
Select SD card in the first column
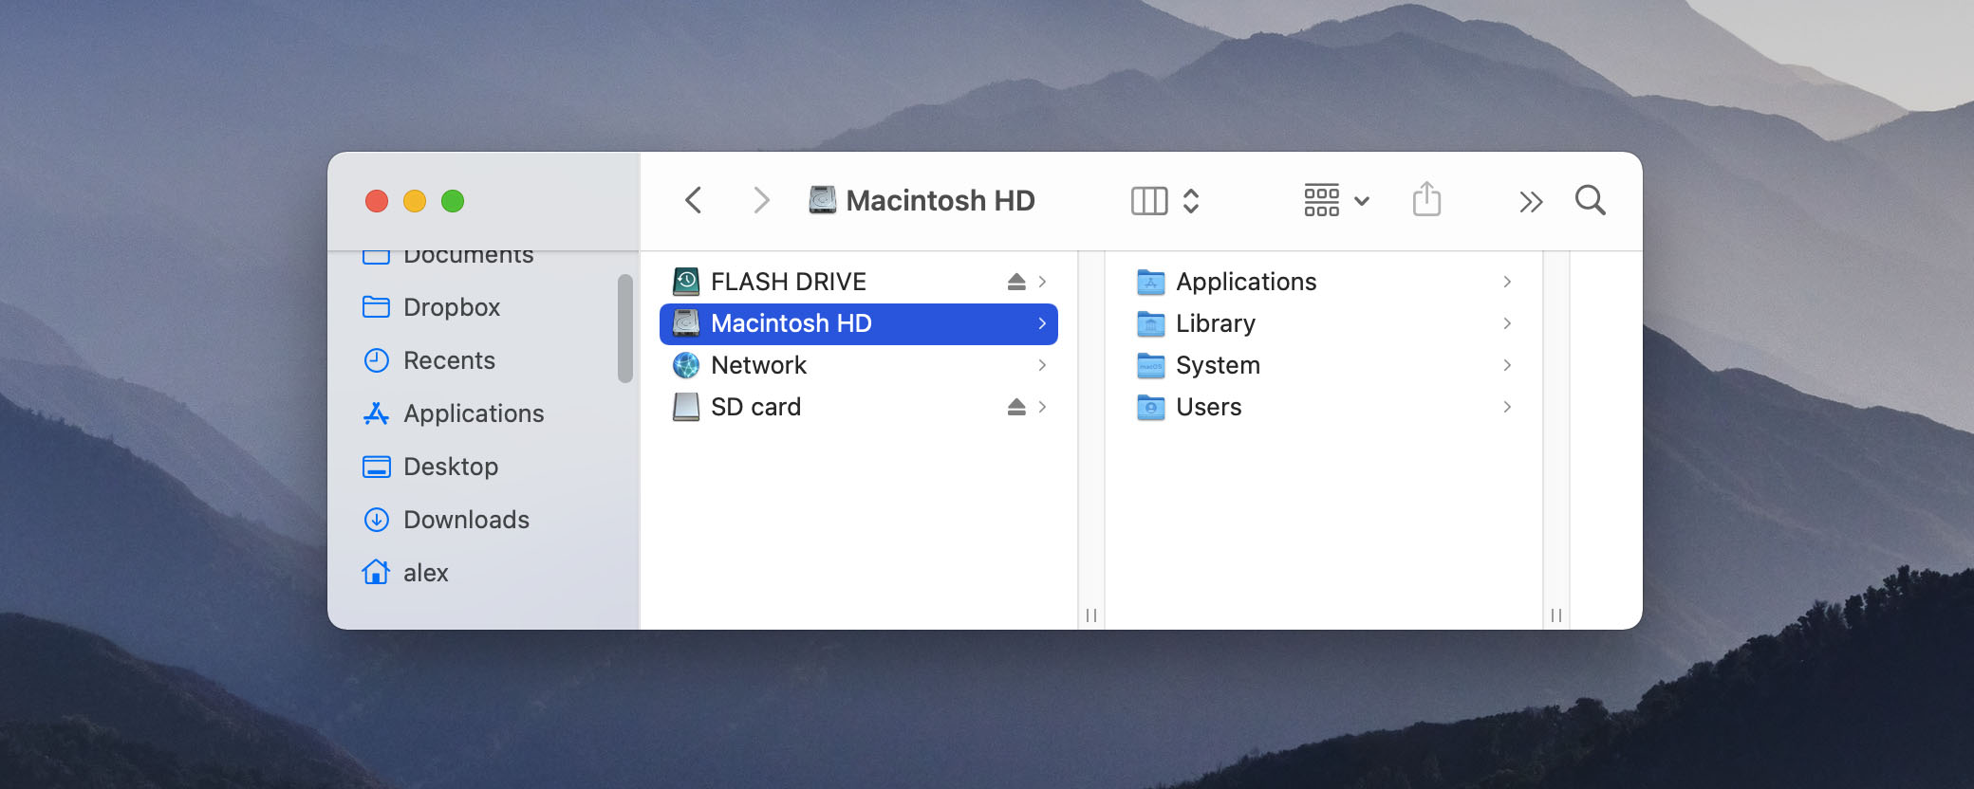pos(859,407)
